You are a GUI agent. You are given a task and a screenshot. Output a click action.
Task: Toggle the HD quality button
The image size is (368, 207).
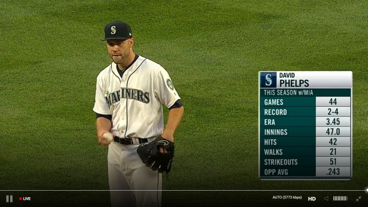pos(312,199)
